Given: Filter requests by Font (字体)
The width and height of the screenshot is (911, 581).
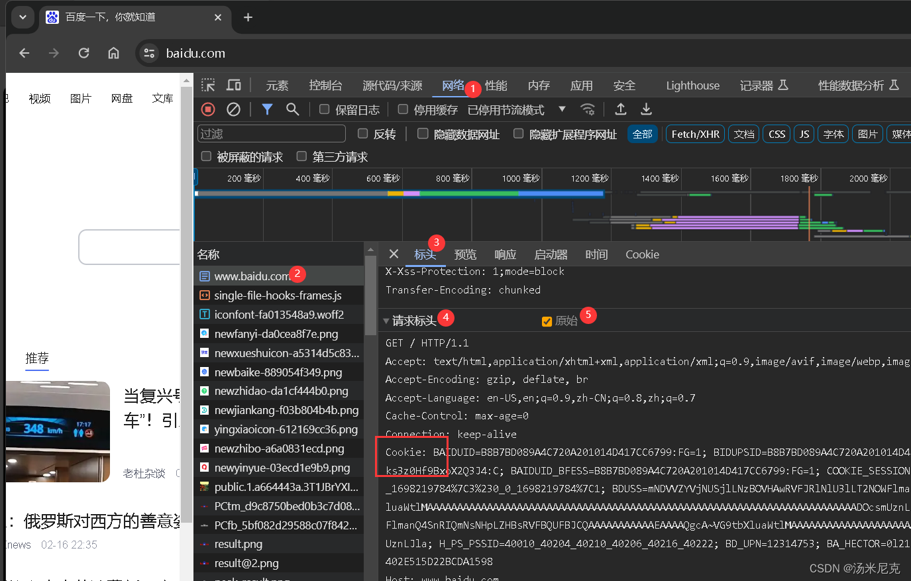Looking at the screenshot, I should tap(833, 134).
